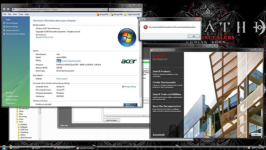This screenshot has width=266, height=150.
Task: Click the shield icon beside Remote settings
Action: click(4, 27)
